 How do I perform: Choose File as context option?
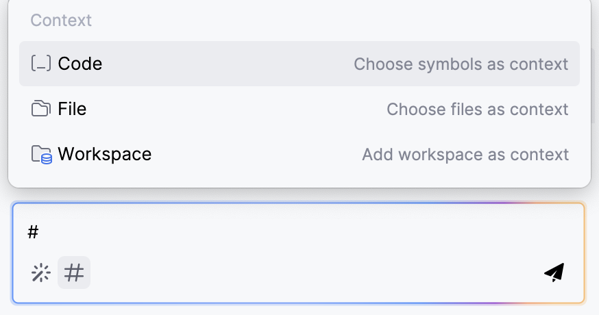(72, 109)
